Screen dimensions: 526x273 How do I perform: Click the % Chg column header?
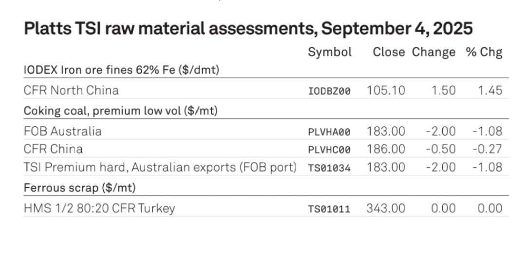coord(484,52)
